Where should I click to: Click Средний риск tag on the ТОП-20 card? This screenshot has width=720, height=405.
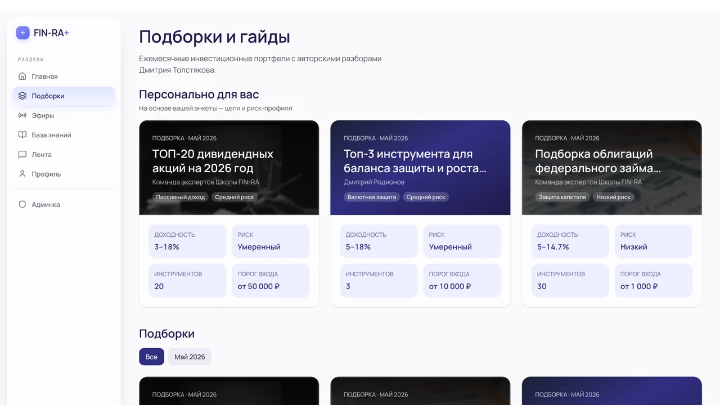(x=235, y=197)
